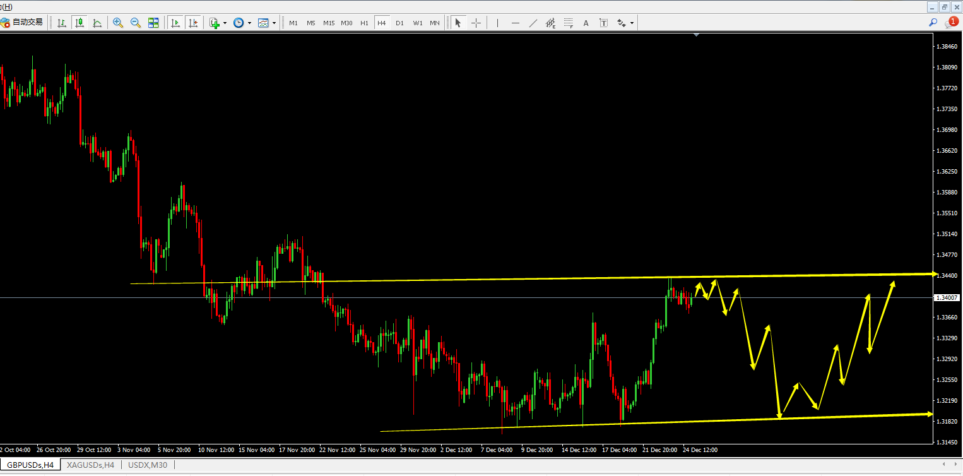Select the text label tool
The height and width of the screenshot is (476, 963).
(x=603, y=23)
